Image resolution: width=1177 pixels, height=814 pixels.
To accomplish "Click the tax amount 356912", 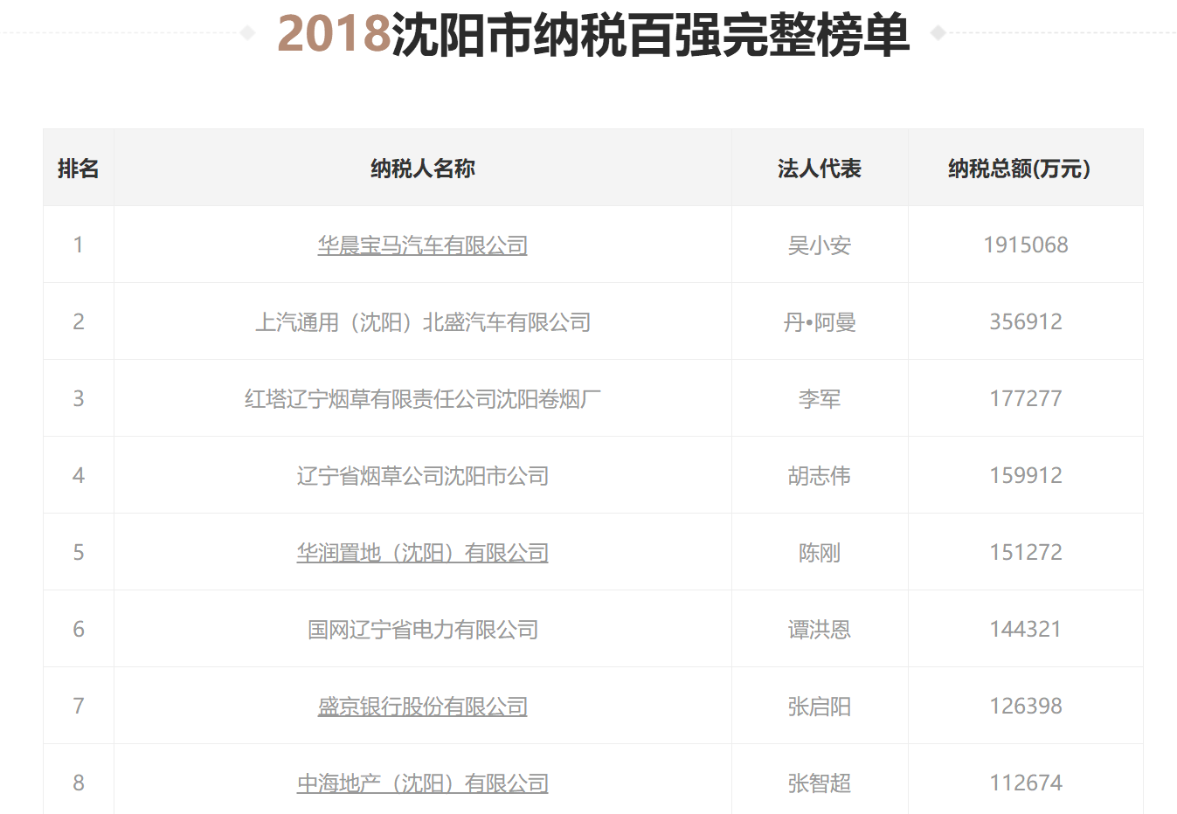I will click(x=1026, y=322).
